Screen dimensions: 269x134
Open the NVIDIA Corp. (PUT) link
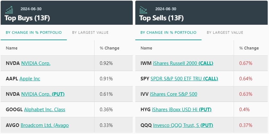[43, 94]
